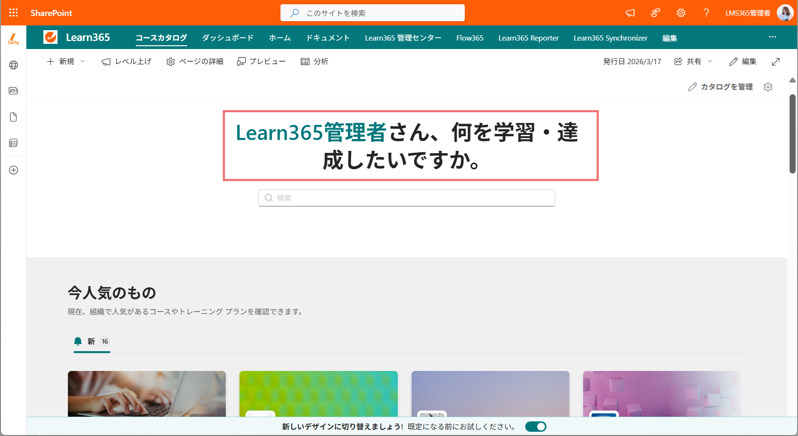The image size is (798, 436).
Task: Open the files icon in left sidebar
Action: pyautogui.click(x=14, y=117)
